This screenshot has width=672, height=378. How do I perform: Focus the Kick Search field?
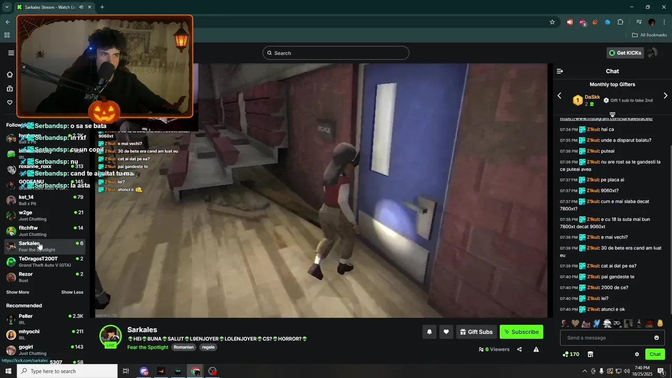tap(336, 53)
